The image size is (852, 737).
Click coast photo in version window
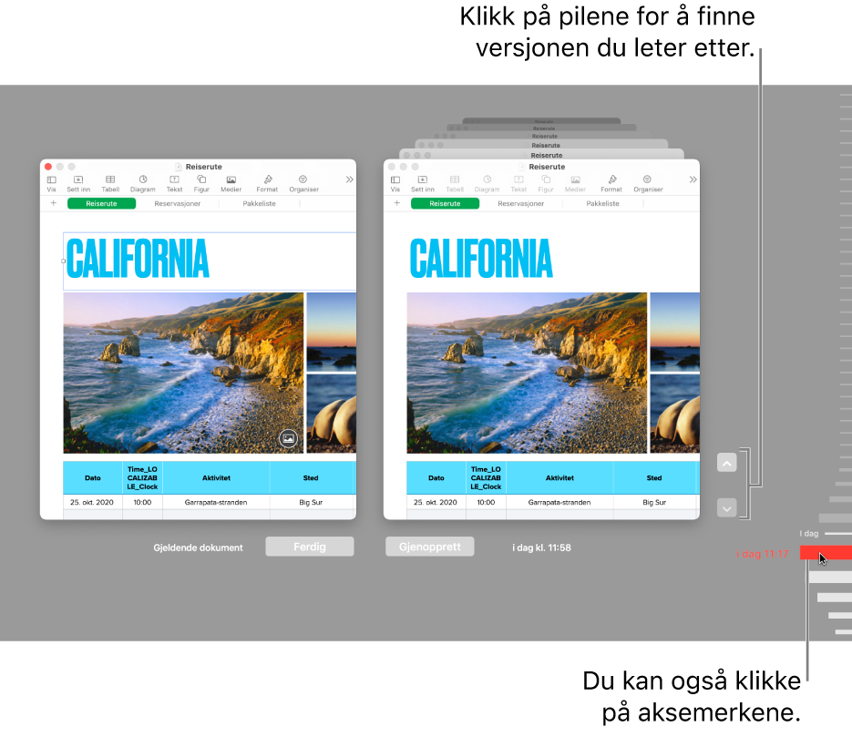tap(527, 373)
